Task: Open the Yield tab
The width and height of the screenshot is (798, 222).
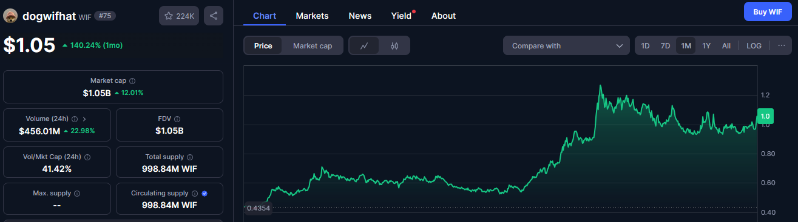Action: pyautogui.click(x=402, y=16)
